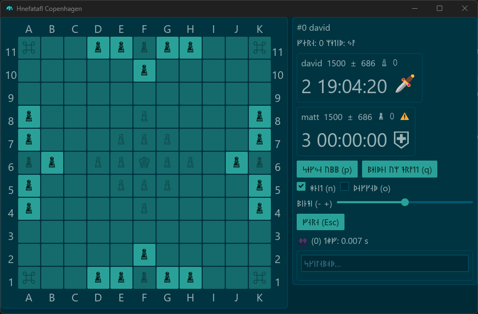Select the attacker pawn on K4
Screen dimensions: 478x314
[260, 209]
